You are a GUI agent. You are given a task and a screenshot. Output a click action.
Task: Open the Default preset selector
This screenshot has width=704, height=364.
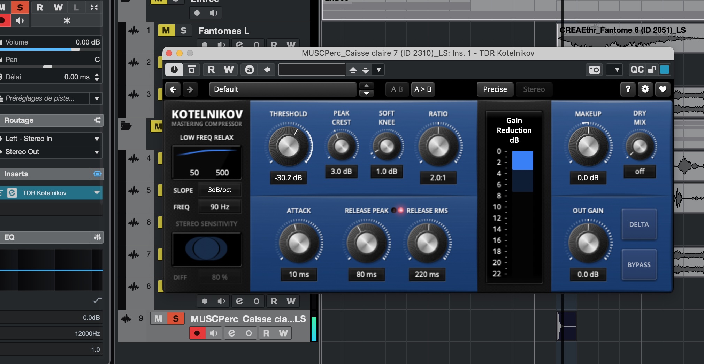coord(283,89)
